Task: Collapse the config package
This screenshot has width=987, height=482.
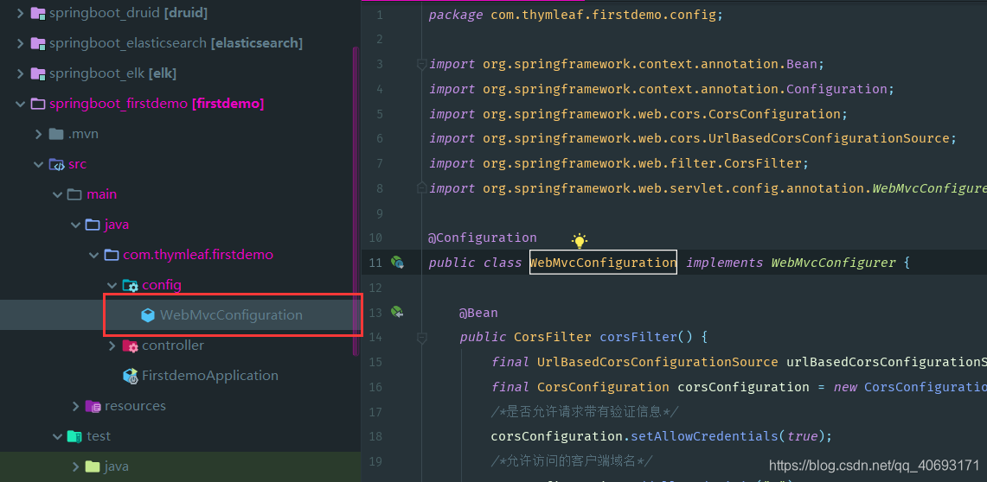Action: (x=112, y=285)
